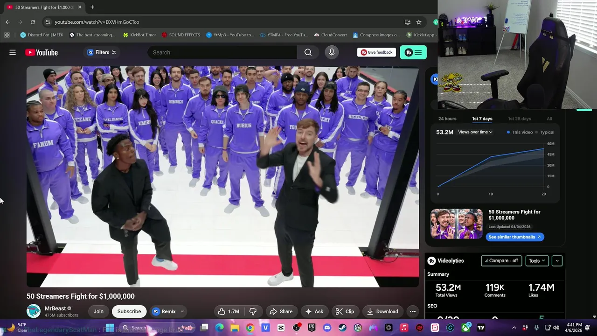Image resolution: width=597 pixels, height=336 pixels.
Task: Open Epic Games Launcher from taskbar
Action: tap(312, 328)
